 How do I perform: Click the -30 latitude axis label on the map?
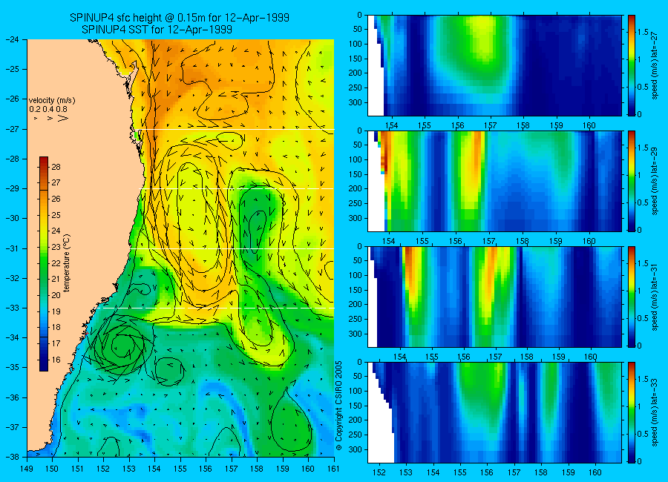12,218
